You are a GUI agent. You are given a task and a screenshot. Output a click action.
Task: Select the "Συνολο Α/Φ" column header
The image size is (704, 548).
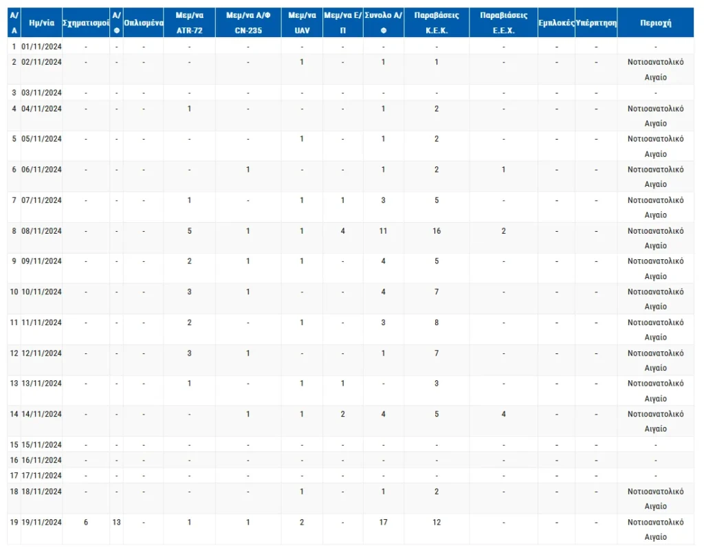pyautogui.click(x=384, y=23)
